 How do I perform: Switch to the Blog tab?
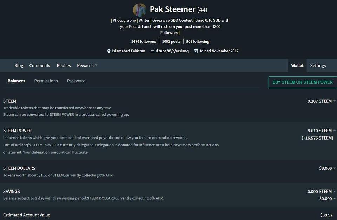(19, 65)
